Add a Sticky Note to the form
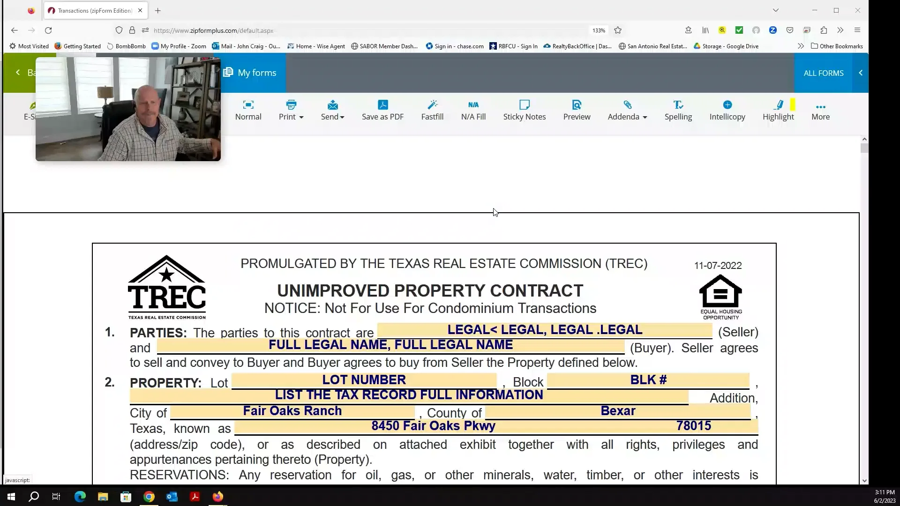This screenshot has width=900, height=506. (x=525, y=110)
